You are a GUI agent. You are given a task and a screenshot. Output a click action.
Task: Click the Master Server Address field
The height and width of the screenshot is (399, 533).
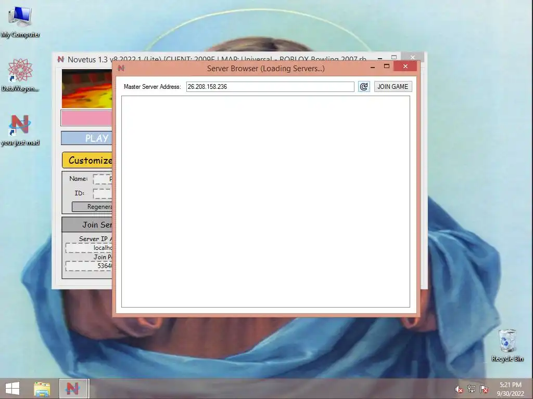pos(270,87)
